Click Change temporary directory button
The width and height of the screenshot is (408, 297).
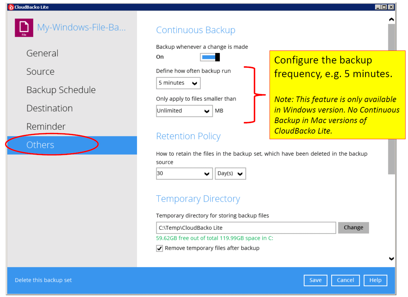353,228
